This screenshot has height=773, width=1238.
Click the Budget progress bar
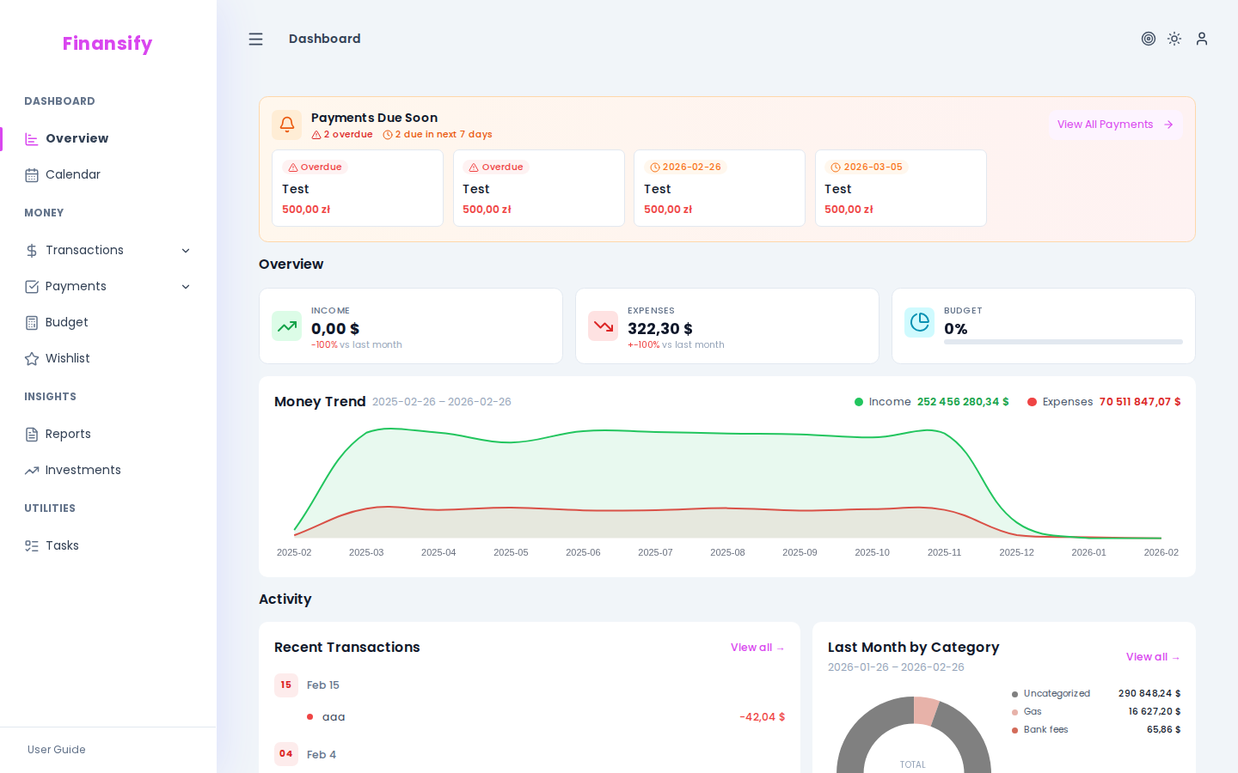(x=1063, y=342)
